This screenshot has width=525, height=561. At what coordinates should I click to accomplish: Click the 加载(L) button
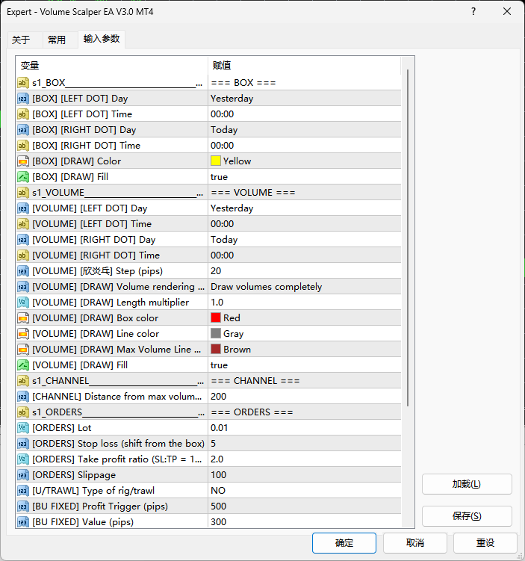point(467,484)
